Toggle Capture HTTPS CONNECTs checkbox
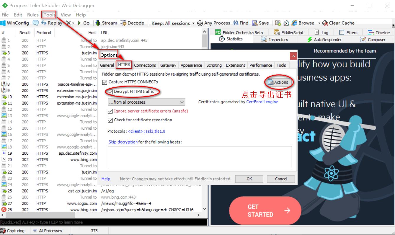The image size is (395, 235). coord(105,82)
